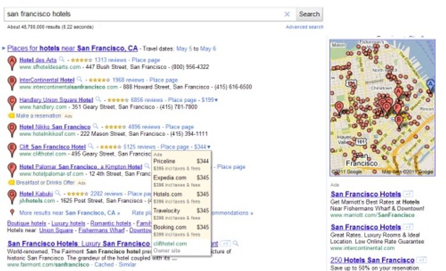Click map pin A beside Hotel des Arts
The width and height of the screenshot is (446, 271).
click(x=12, y=63)
